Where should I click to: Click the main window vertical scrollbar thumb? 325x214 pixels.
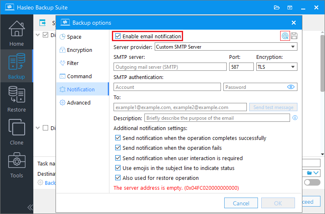pyautogui.click(x=323, y=63)
